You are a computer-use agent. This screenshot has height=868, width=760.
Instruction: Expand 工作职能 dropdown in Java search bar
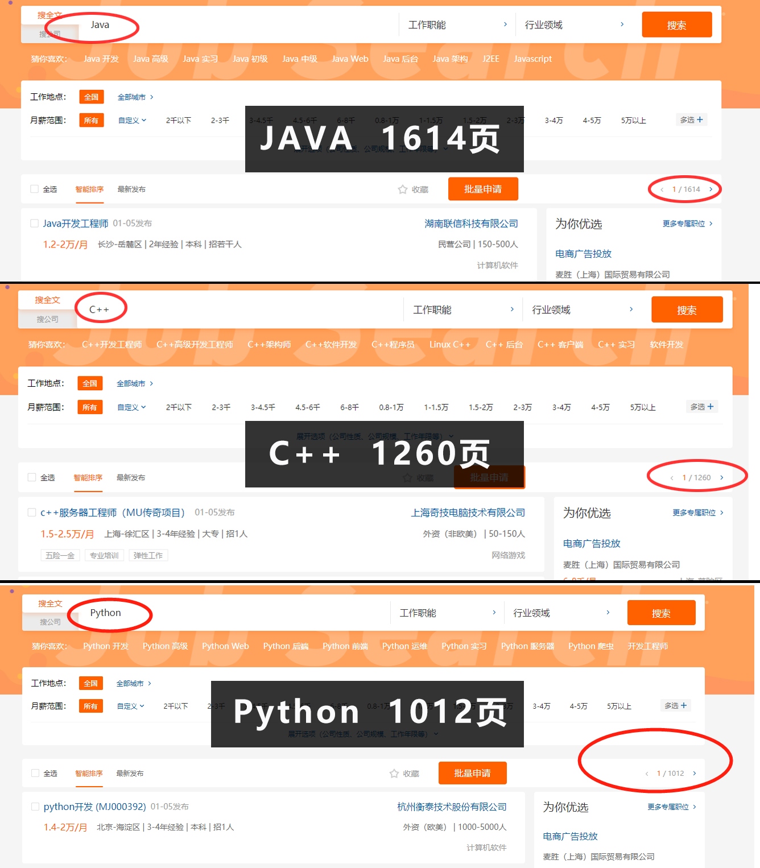[457, 25]
